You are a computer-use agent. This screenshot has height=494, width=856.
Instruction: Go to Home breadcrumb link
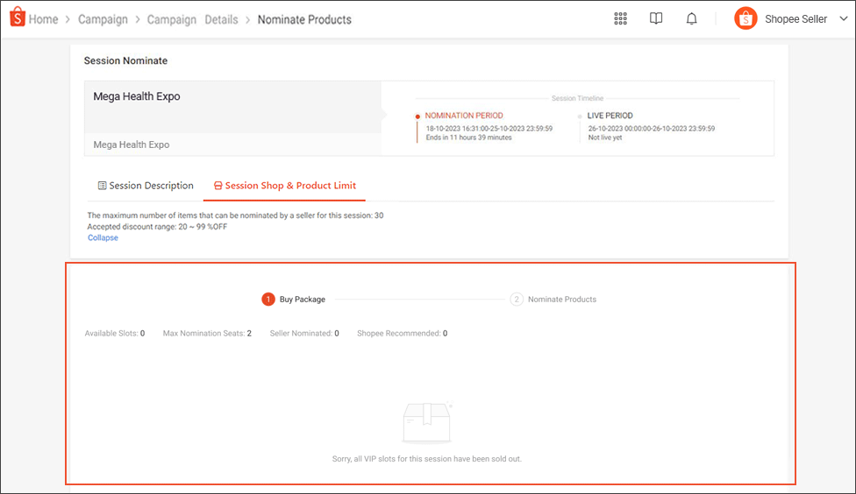(x=43, y=19)
